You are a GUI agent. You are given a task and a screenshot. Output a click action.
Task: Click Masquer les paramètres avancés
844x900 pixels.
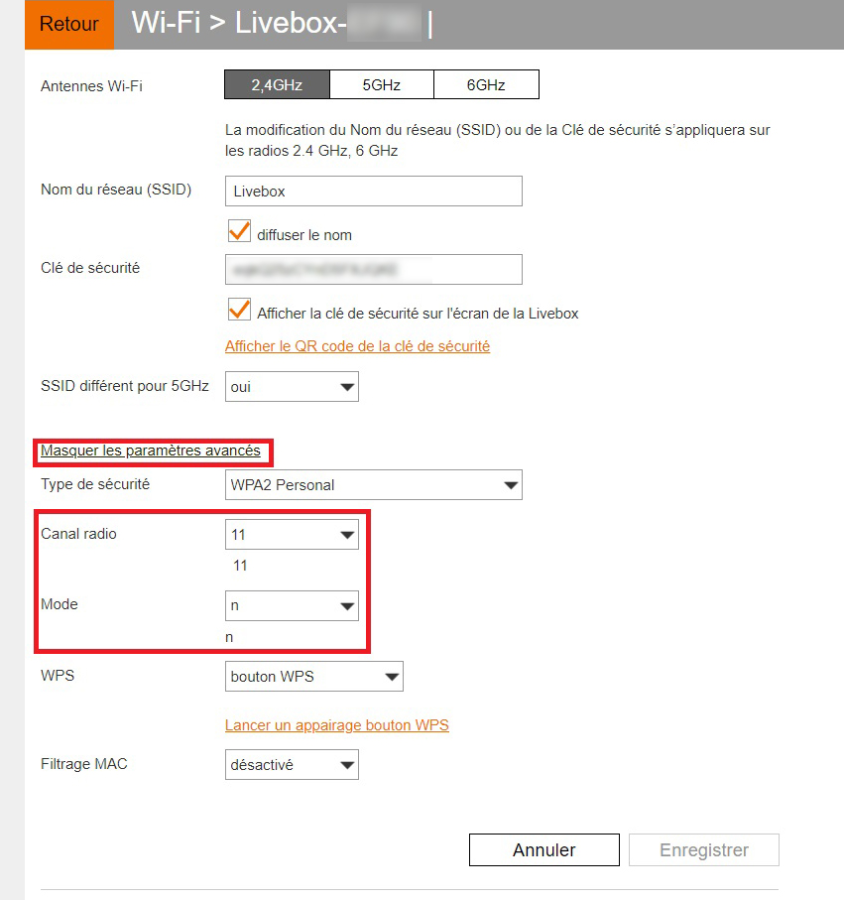pos(152,451)
